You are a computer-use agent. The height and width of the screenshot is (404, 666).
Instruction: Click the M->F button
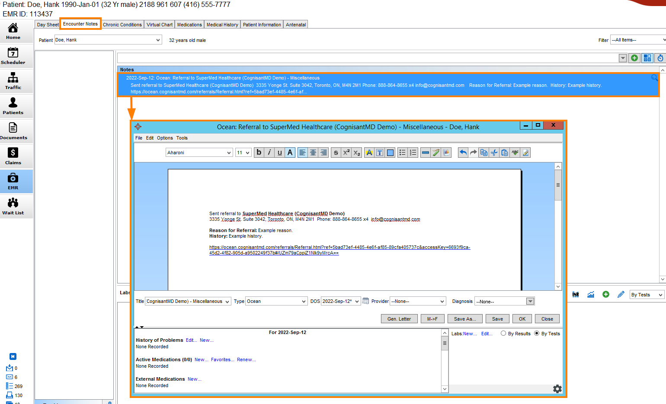432,319
